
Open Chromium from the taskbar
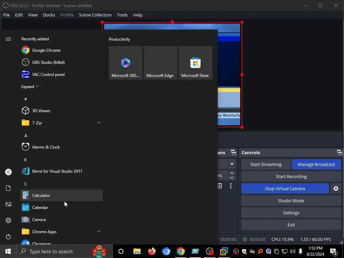(166, 251)
